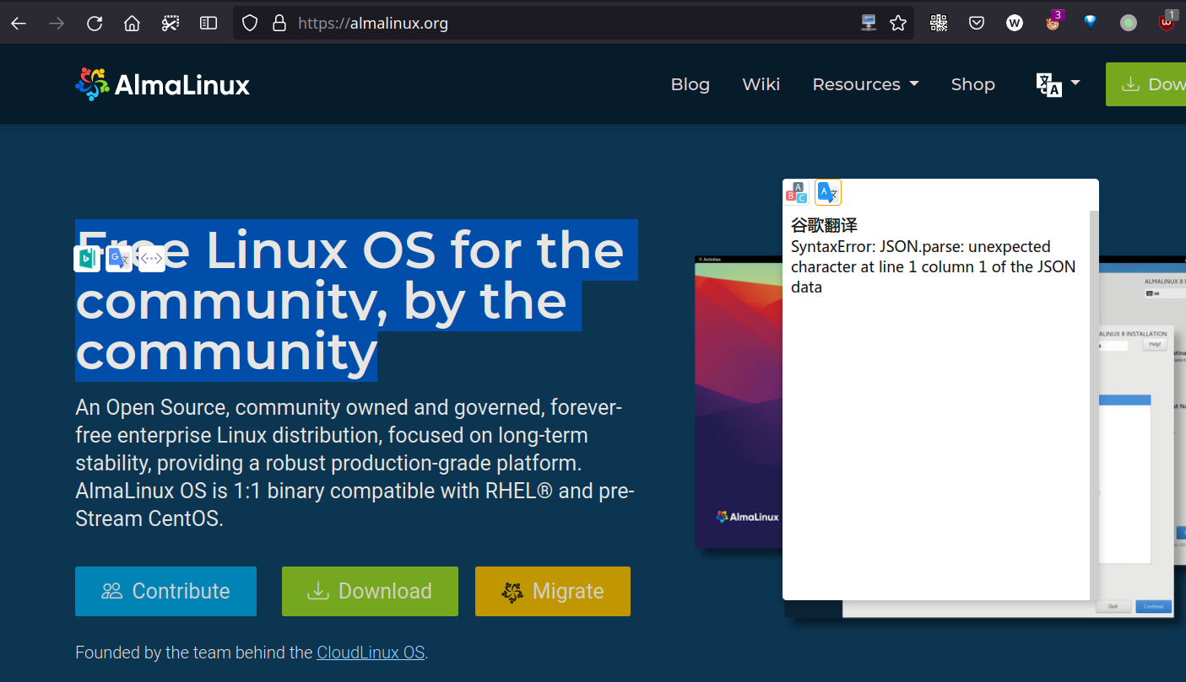The image size is (1186, 682).
Task: Open the tracking protection shield
Action: coord(250,24)
